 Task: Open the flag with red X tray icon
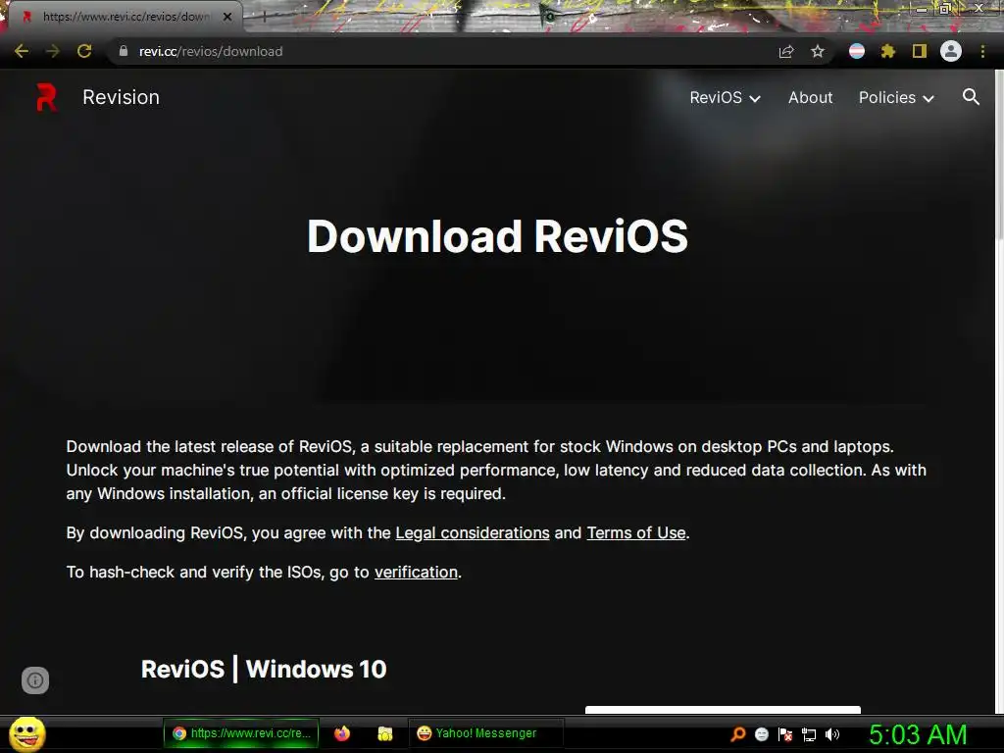(785, 734)
